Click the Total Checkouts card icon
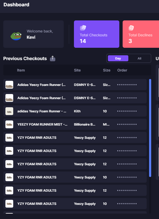This screenshot has height=219, width=159. click(x=83, y=28)
